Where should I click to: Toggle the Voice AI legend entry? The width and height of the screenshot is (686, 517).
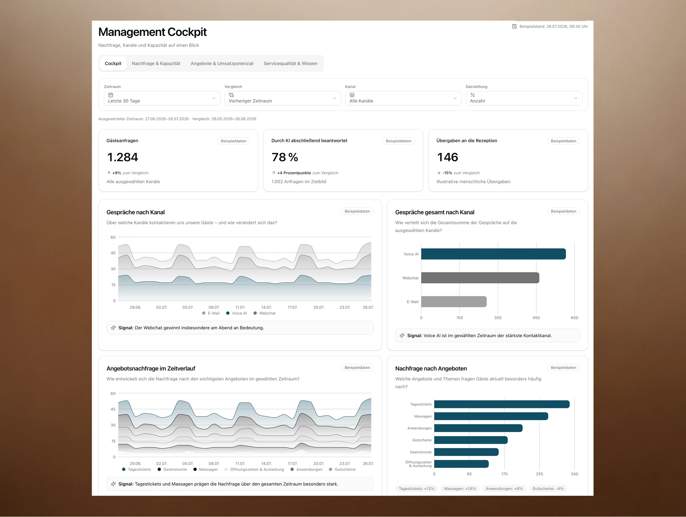coord(236,313)
